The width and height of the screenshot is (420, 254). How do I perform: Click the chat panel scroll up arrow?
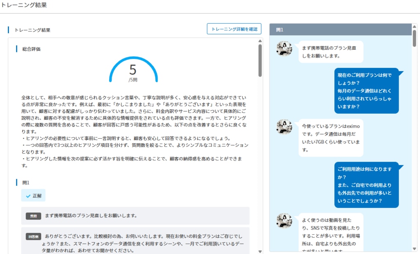414,27
